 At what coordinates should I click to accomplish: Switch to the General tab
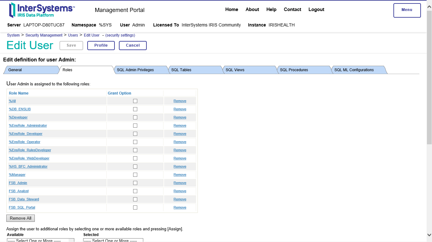point(31,70)
